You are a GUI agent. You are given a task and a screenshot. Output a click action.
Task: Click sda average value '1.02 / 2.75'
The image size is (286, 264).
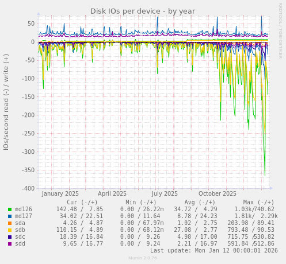pos(197,223)
